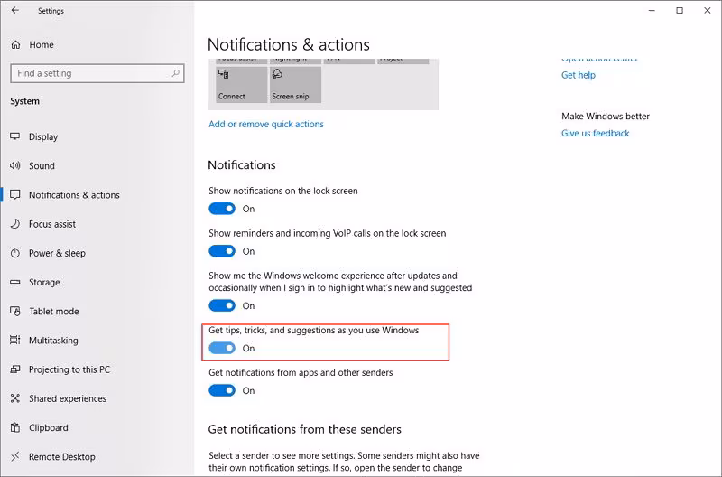Open the Give us feedback link
Image resolution: width=722 pixels, height=477 pixels.
point(596,133)
